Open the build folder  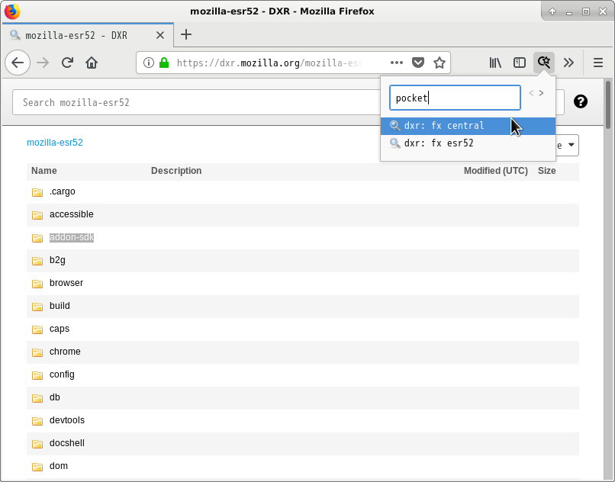[60, 306]
